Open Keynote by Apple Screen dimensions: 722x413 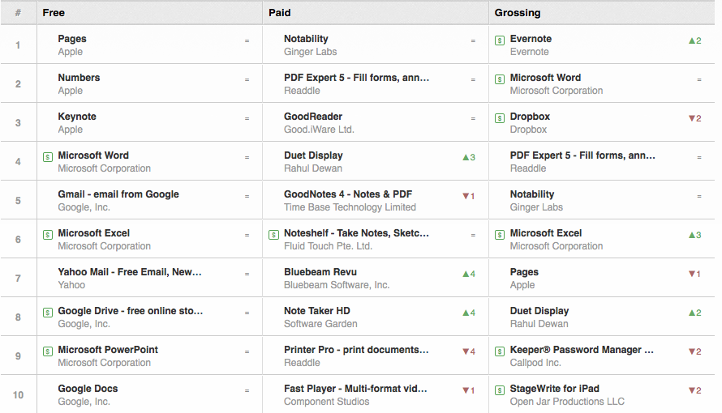[x=77, y=117]
